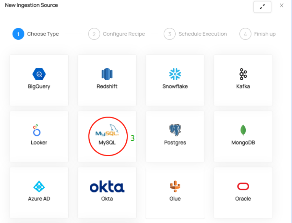Select the Postgres elephant icon
Screen dimensions: 292x223
point(175,130)
